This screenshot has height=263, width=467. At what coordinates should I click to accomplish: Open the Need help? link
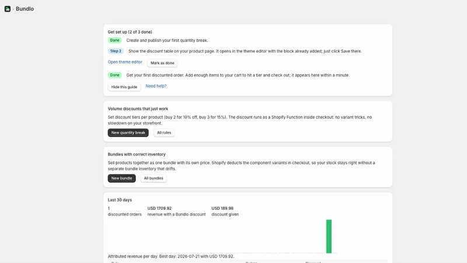[x=156, y=86]
